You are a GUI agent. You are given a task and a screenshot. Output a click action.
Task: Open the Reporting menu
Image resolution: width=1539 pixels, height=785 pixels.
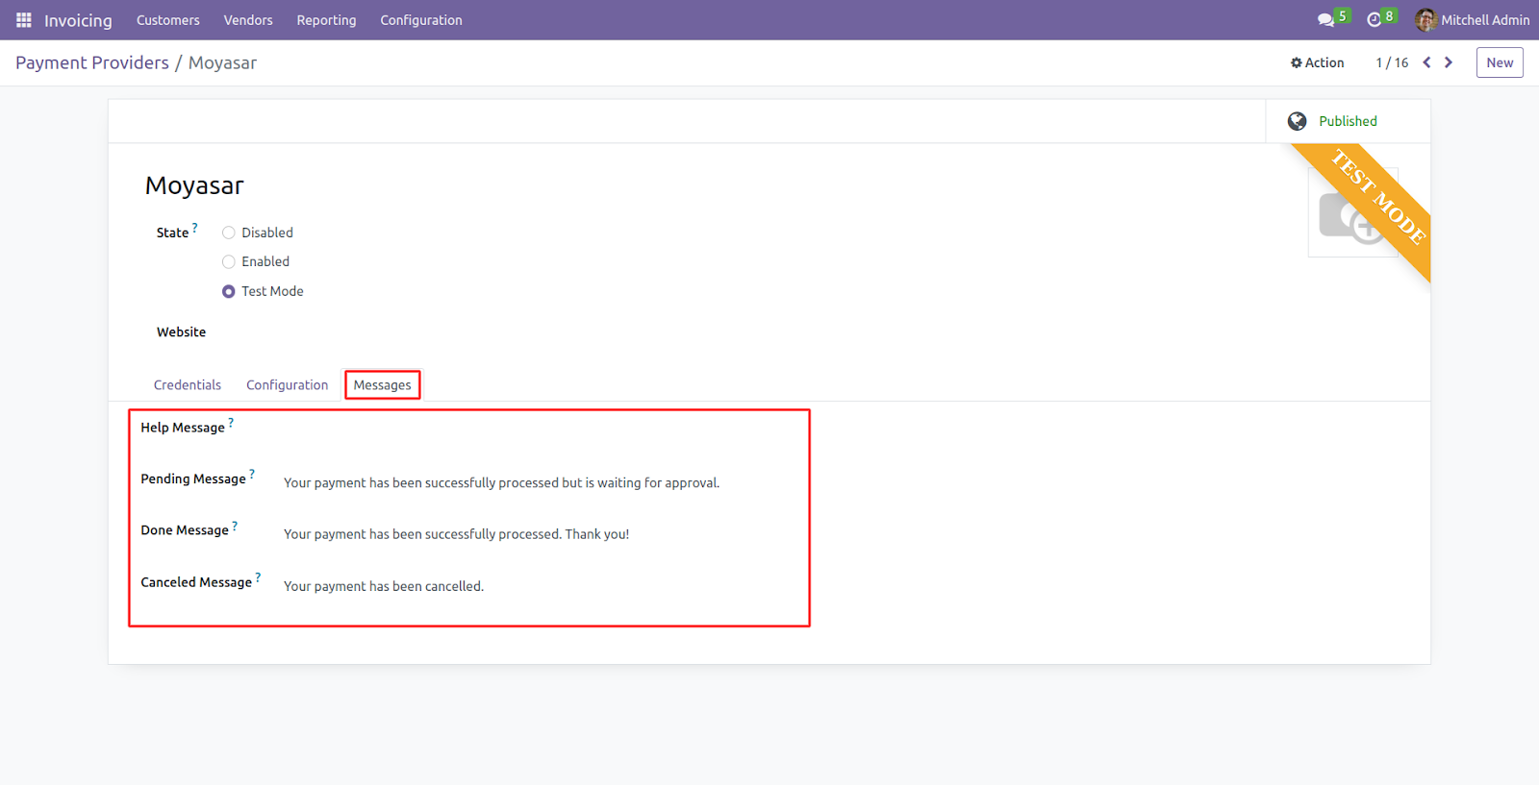(x=326, y=20)
